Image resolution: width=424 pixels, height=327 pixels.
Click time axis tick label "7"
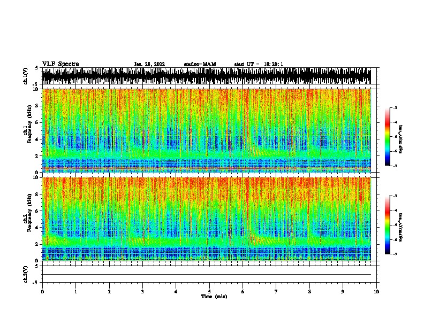click(x=276, y=292)
